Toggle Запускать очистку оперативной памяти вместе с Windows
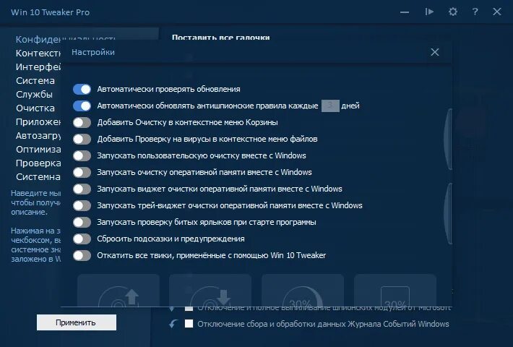The height and width of the screenshot is (347, 513). [x=82, y=172]
